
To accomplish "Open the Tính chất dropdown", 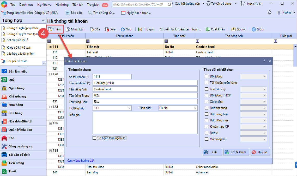I will 195,108.
